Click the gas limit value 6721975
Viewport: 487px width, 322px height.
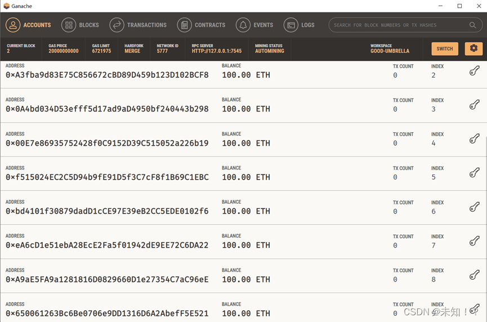pyautogui.click(x=101, y=51)
